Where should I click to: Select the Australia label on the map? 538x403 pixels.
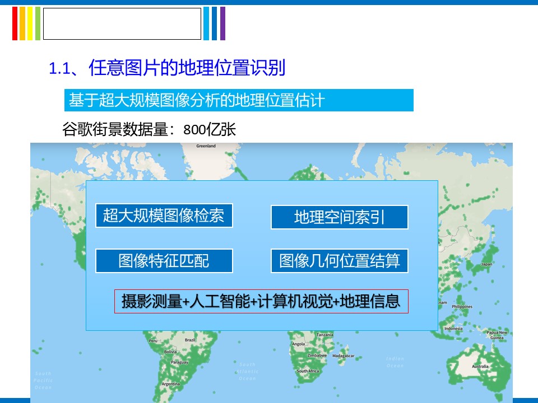point(480,367)
